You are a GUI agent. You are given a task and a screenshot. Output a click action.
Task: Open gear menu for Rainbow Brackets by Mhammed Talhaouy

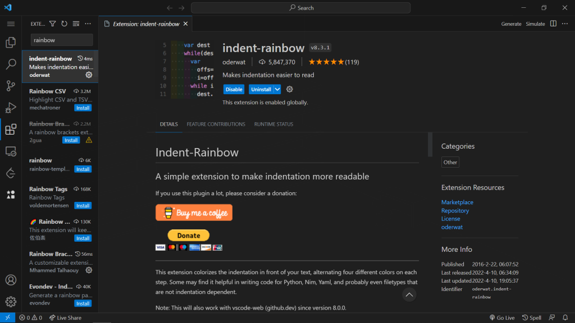89,270
